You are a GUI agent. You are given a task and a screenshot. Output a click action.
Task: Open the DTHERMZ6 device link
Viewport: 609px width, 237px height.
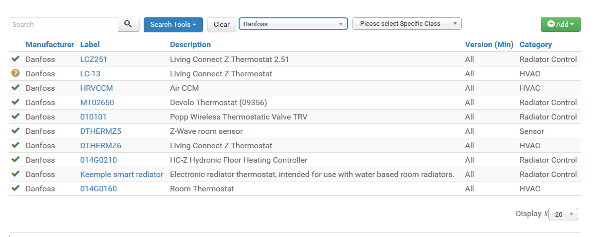click(100, 146)
